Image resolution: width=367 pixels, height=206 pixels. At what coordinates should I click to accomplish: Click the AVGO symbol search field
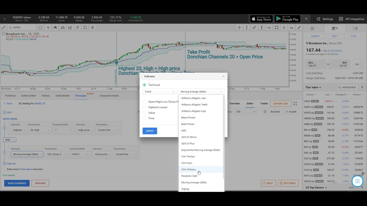tap(22, 27)
